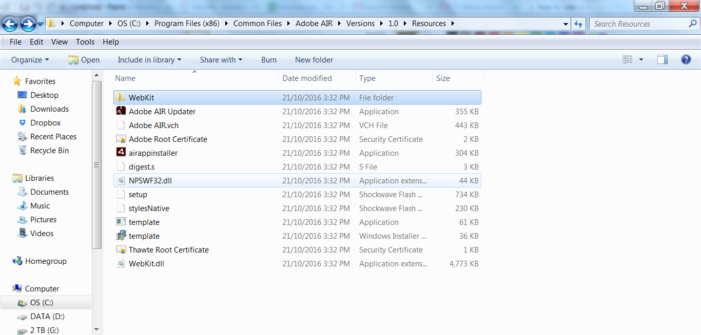Select the digest.s file icon
701x335 pixels.
pyautogui.click(x=121, y=166)
